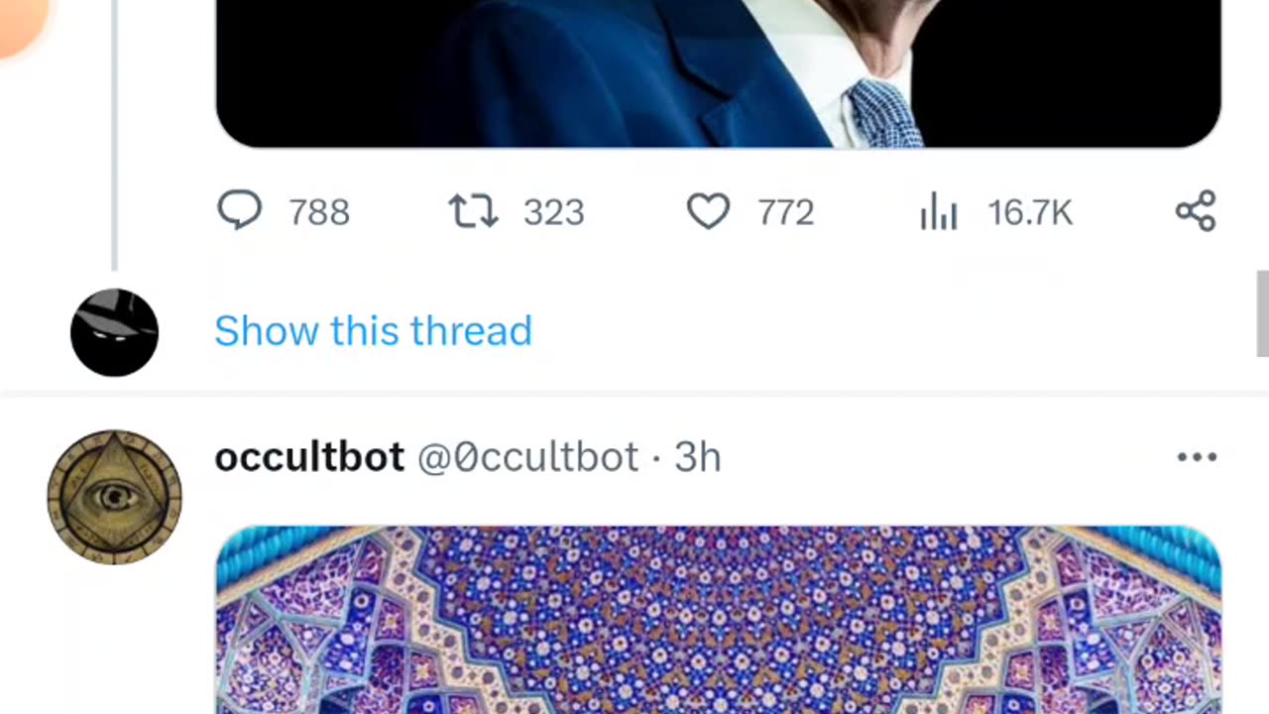Click the black hat profile avatar

114,332
